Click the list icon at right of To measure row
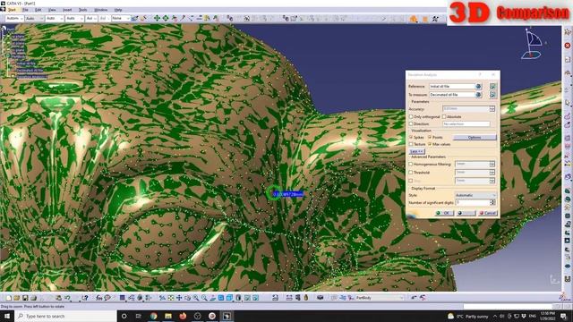The width and height of the screenshot is (573, 322). point(493,95)
